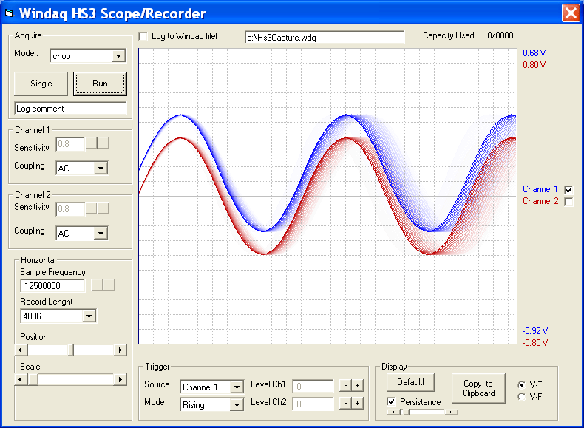The width and height of the screenshot is (584, 428).
Task: Click the Channel 1 Sensitivity value field
Action: click(x=70, y=144)
